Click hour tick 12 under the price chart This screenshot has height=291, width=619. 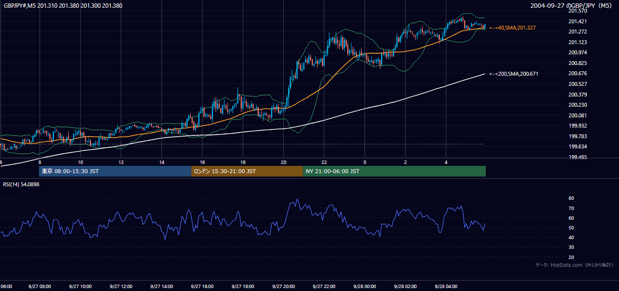tap(121, 162)
